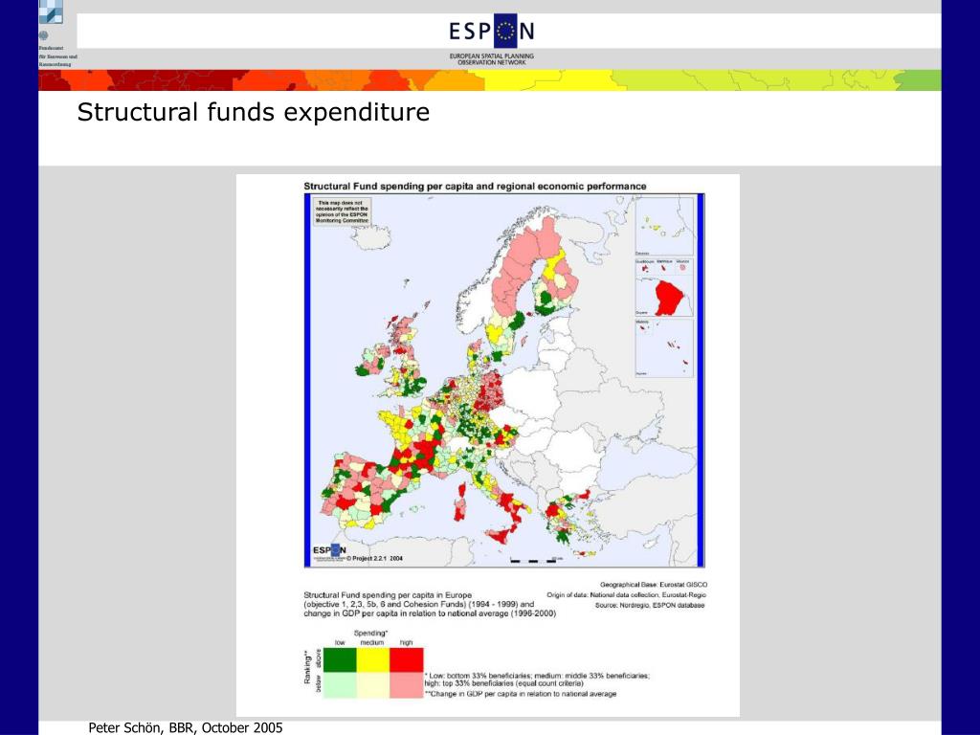Click the 'Structural funds expenditure' slide title
The width and height of the screenshot is (980, 735).
pyautogui.click(x=253, y=113)
